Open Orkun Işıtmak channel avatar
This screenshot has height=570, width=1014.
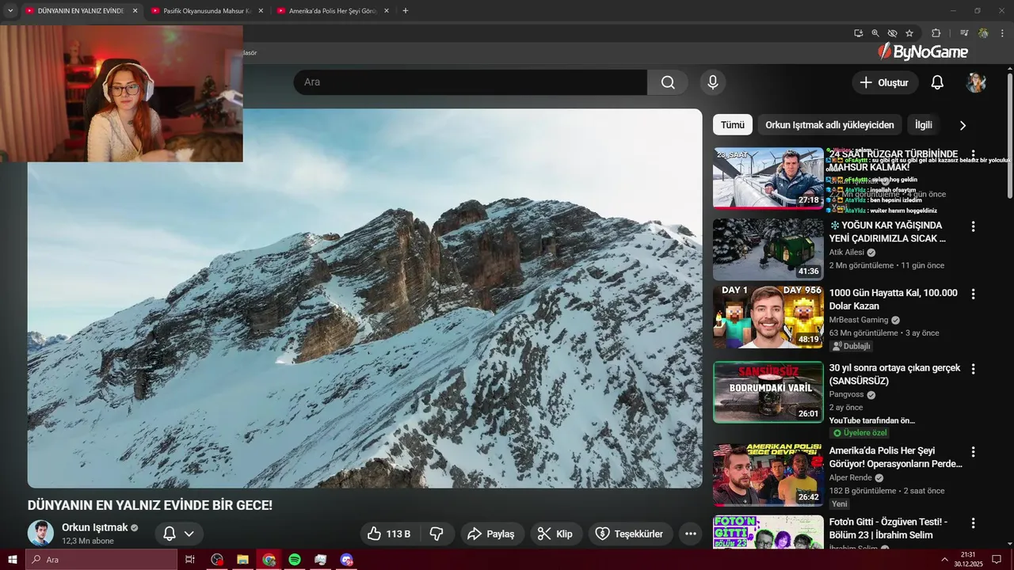point(40,533)
